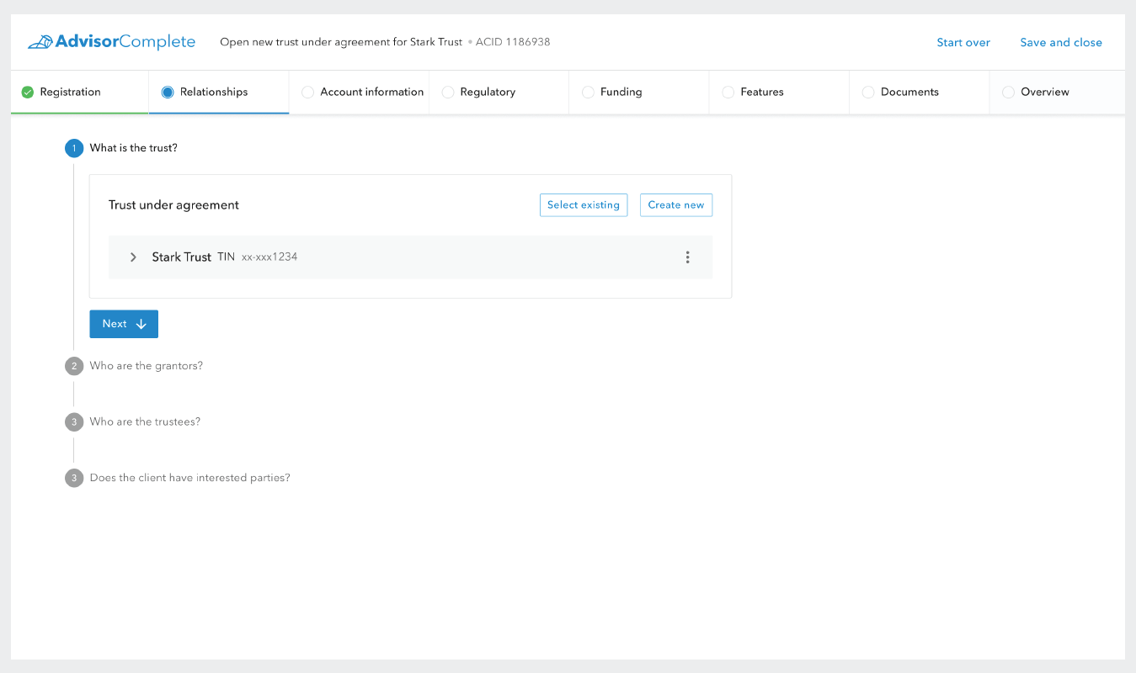Click the Start over link

(963, 43)
